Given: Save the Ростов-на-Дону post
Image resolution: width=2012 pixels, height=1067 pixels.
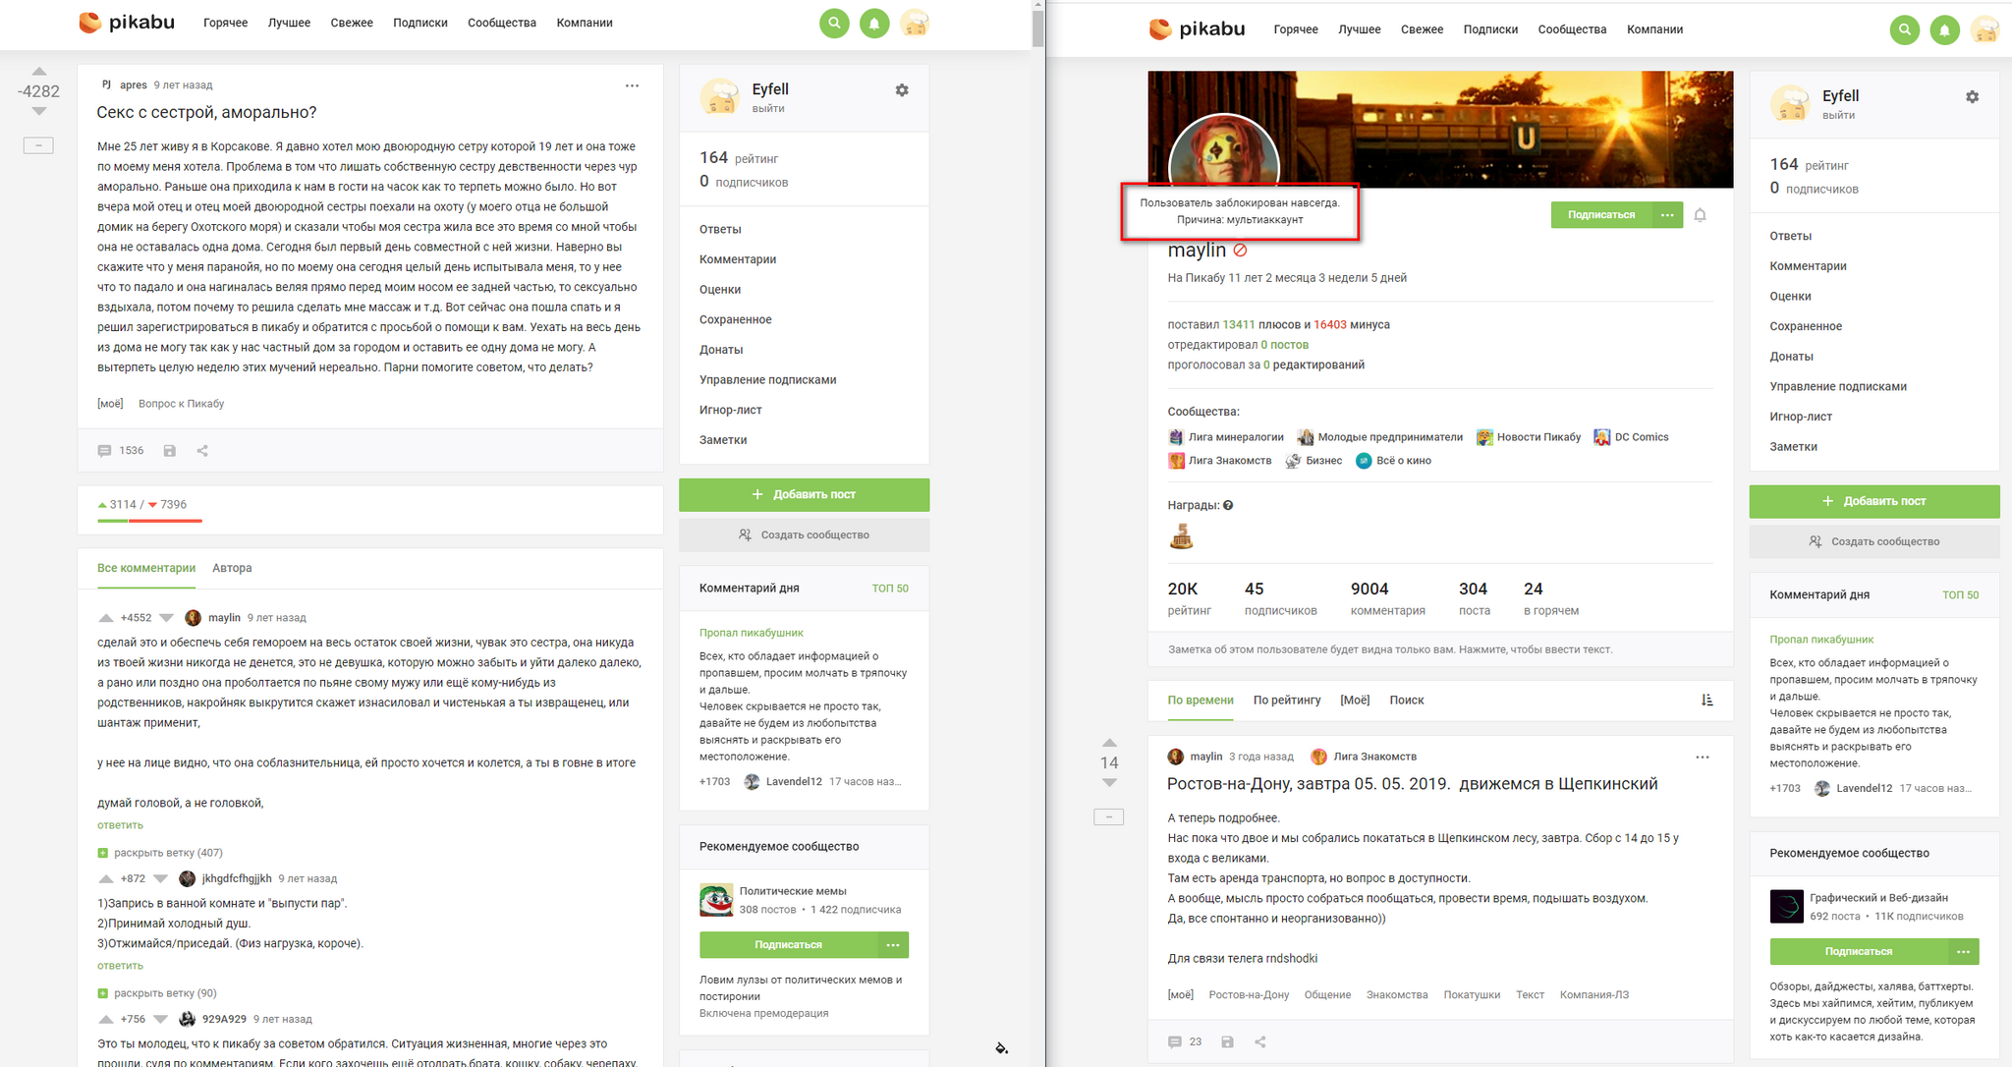Looking at the screenshot, I should pos(1227,1041).
